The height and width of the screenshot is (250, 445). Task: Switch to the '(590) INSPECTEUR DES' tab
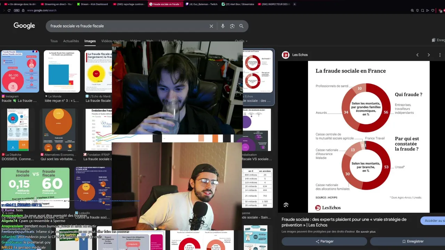(274, 4)
